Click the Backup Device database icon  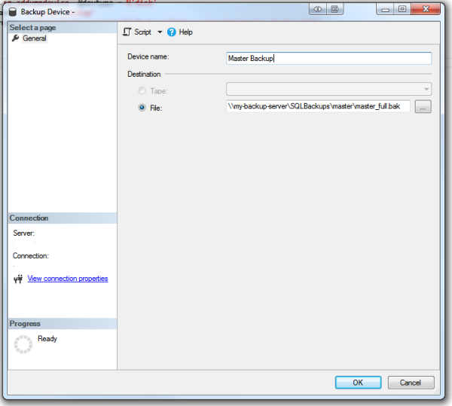[13, 12]
